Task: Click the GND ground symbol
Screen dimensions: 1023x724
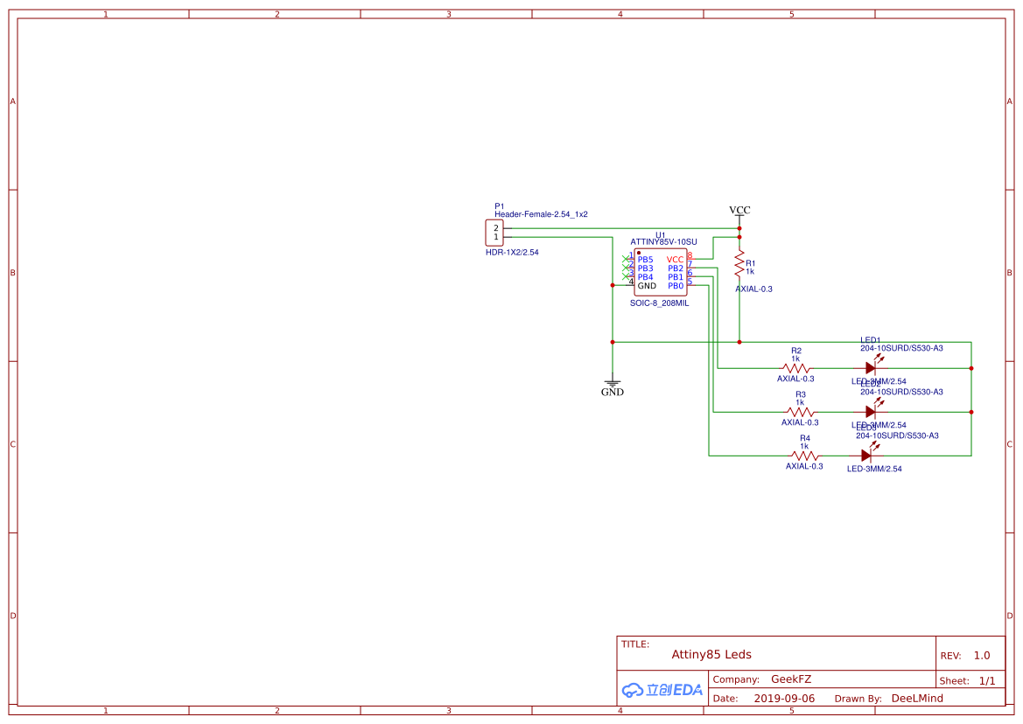Action: pyautogui.click(x=612, y=384)
